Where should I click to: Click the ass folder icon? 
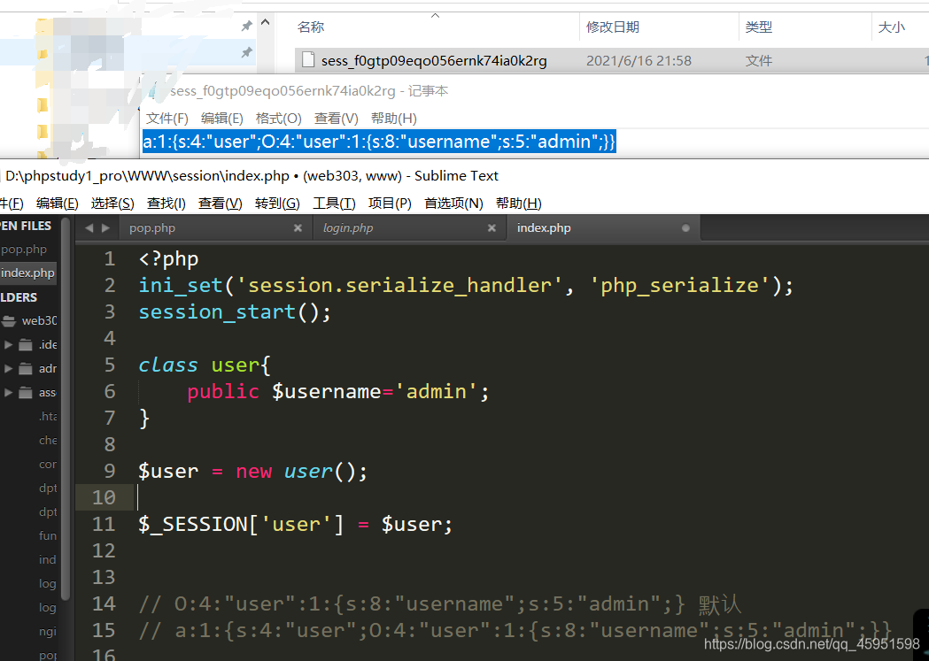26,392
